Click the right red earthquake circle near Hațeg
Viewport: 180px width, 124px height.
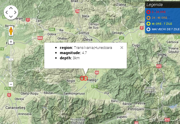tap(85, 78)
